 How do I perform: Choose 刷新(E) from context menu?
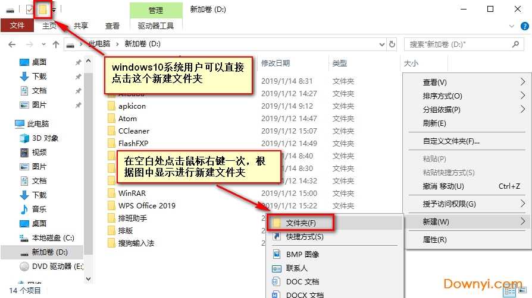467,123
